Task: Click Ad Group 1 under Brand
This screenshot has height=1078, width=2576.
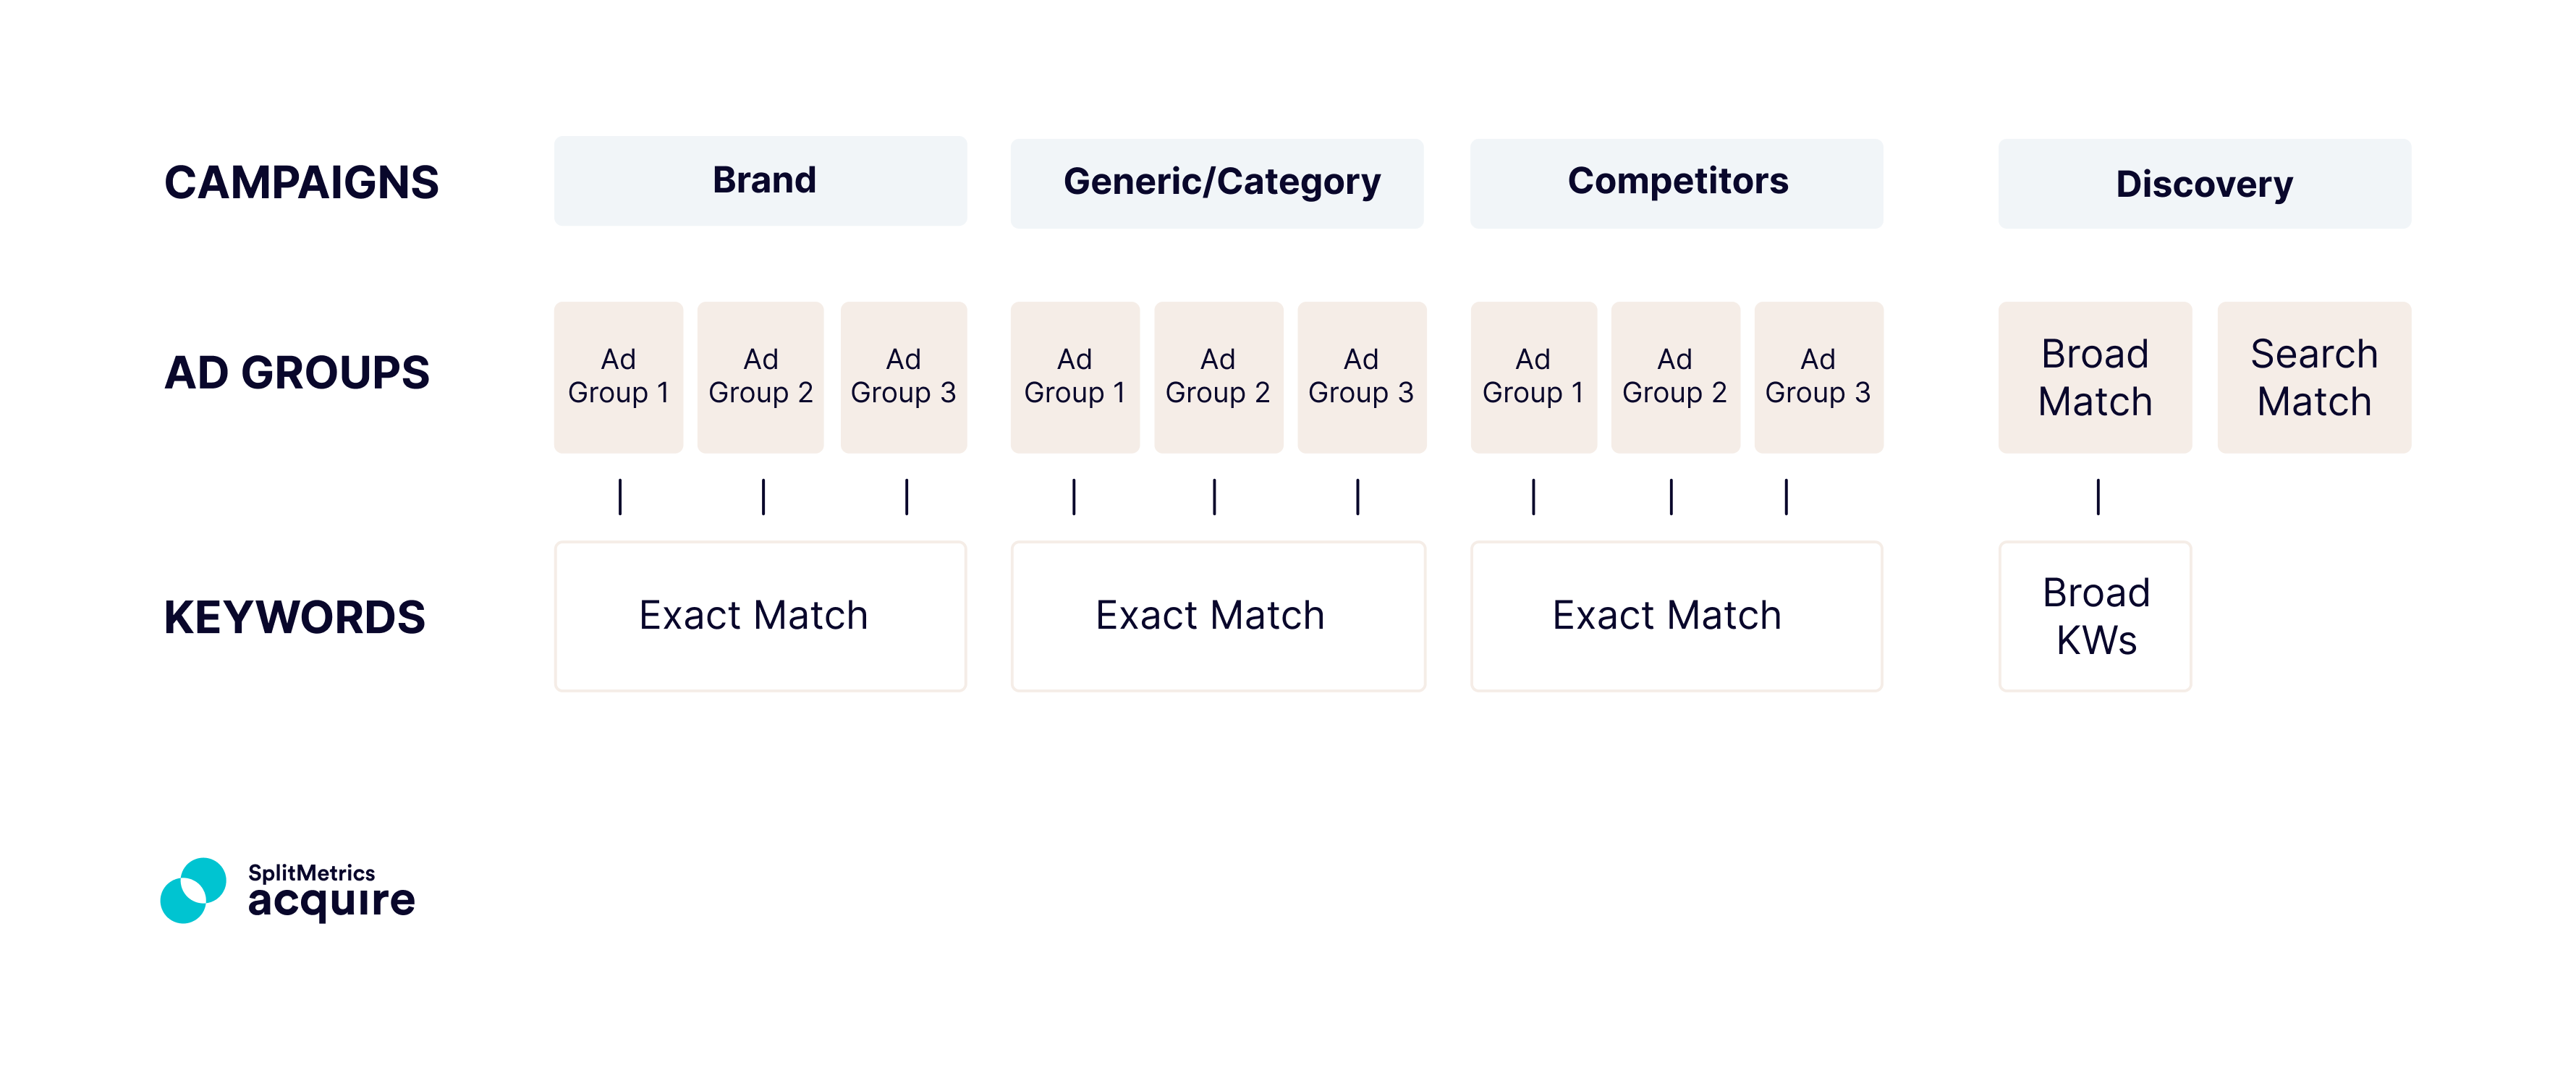Action: coord(618,377)
